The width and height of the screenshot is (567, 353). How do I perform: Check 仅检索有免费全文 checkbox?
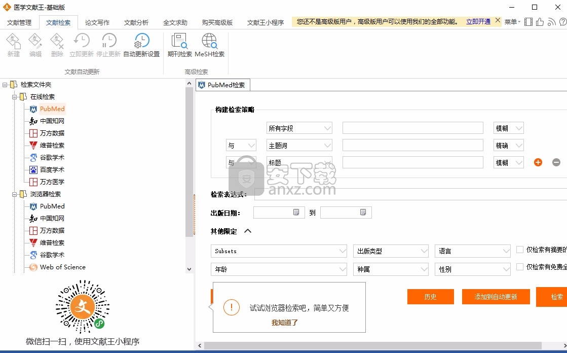point(520,267)
